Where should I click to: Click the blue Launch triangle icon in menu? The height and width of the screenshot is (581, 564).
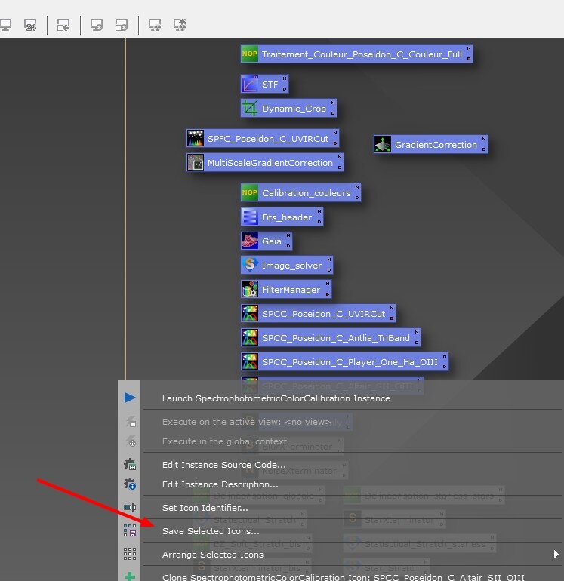(x=130, y=398)
